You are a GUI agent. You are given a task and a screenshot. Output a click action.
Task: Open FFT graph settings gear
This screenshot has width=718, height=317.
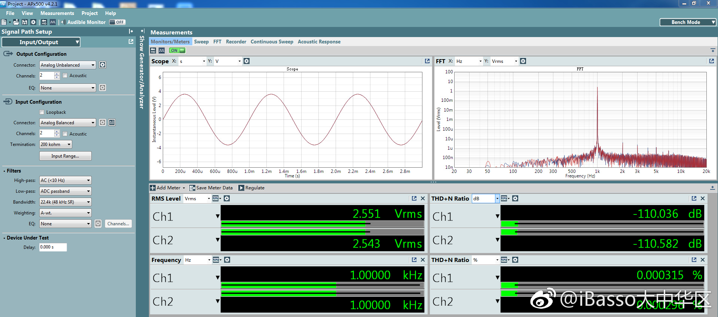pos(523,61)
